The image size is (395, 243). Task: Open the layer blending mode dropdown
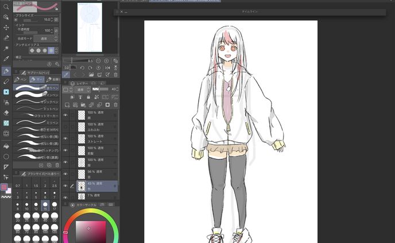(x=82, y=89)
